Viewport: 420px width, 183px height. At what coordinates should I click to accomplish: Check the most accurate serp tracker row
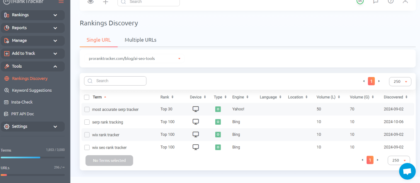tap(87, 109)
